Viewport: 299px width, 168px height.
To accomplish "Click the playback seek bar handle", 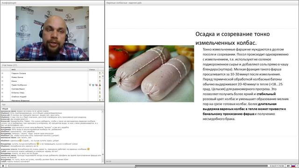I will click(x=135, y=166).
